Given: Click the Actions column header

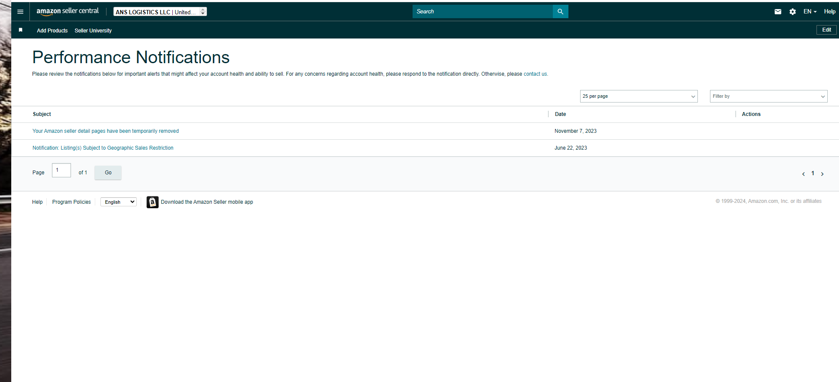Looking at the screenshot, I should [x=751, y=114].
